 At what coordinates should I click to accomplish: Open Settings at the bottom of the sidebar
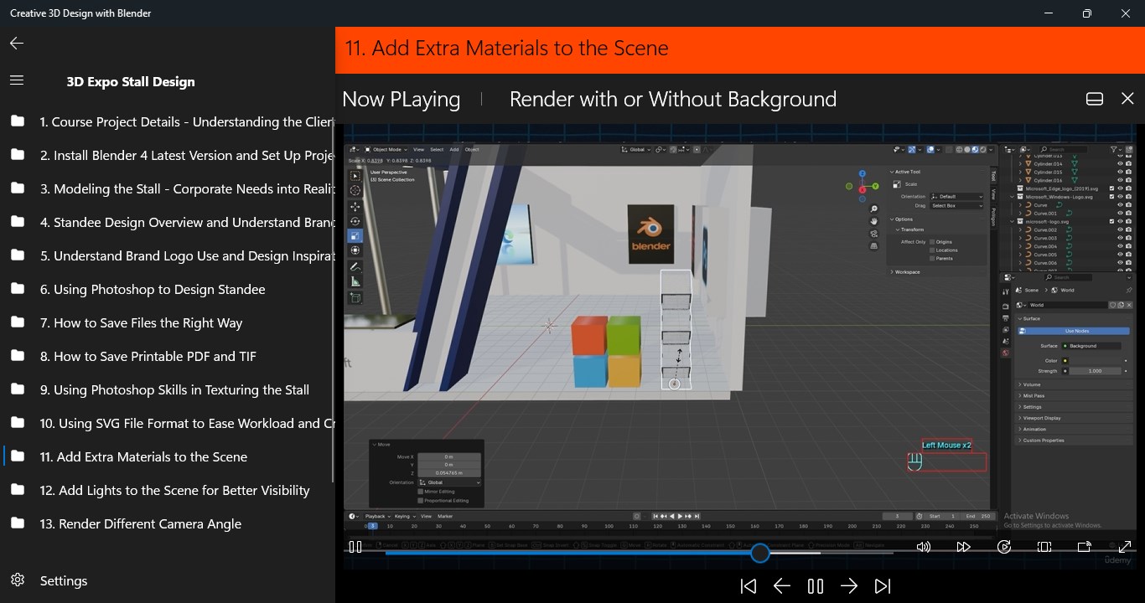pyautogui.click(x=63, y=580)
